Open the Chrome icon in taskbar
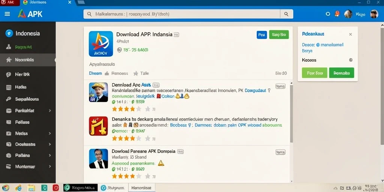Screen dimensions: 384x192 pos(5,188)
